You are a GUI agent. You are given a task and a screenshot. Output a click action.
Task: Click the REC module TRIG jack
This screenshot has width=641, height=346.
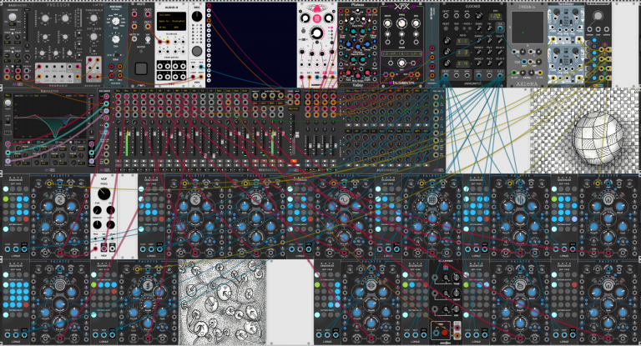click(x=201, y=67)
